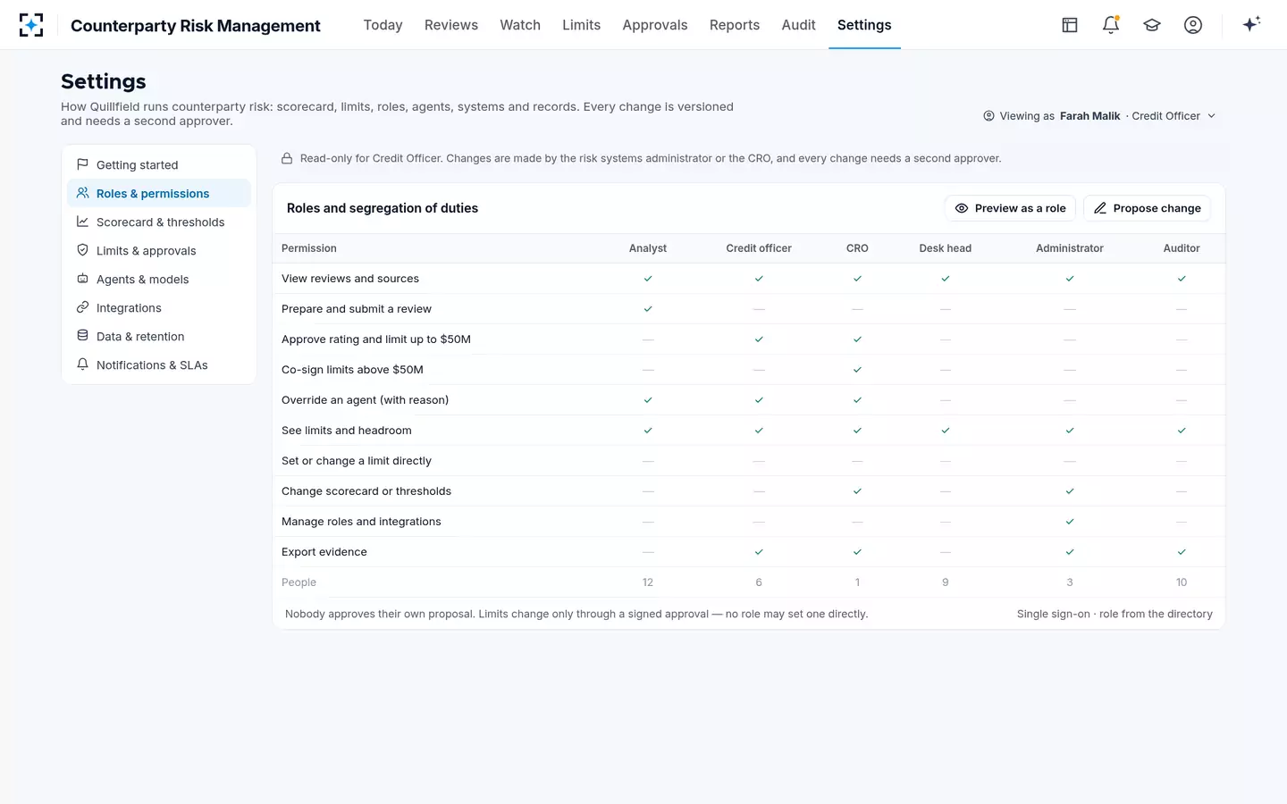Screen dimensions: 1287x804
Task: Open Scorecard & thresholds settings section
Action: pyautogui.click(x=159, y=222)
